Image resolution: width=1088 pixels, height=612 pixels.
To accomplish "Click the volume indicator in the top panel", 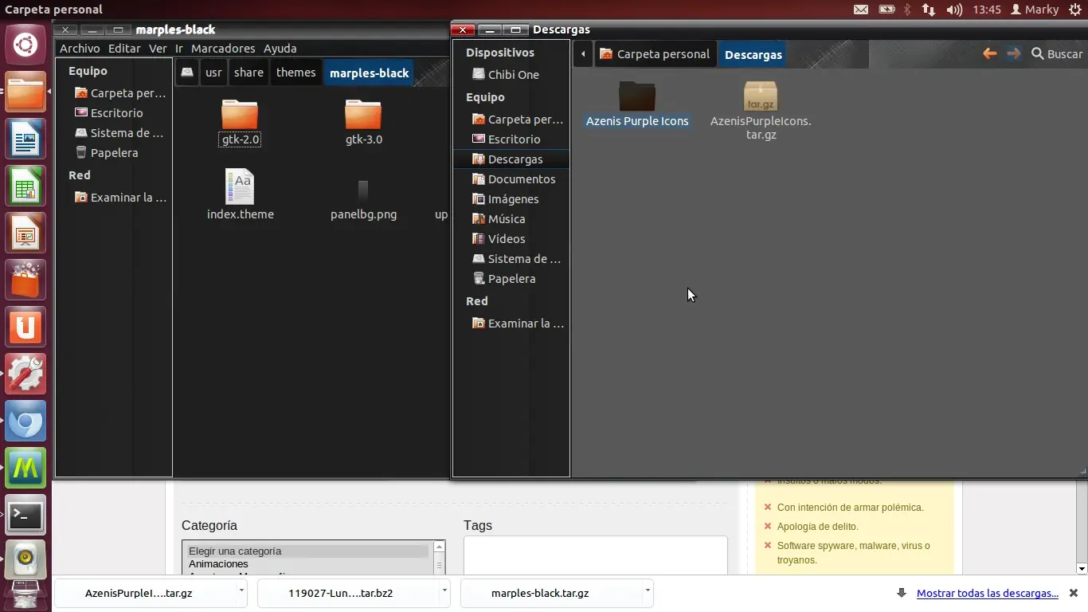I will pos(955,10).
